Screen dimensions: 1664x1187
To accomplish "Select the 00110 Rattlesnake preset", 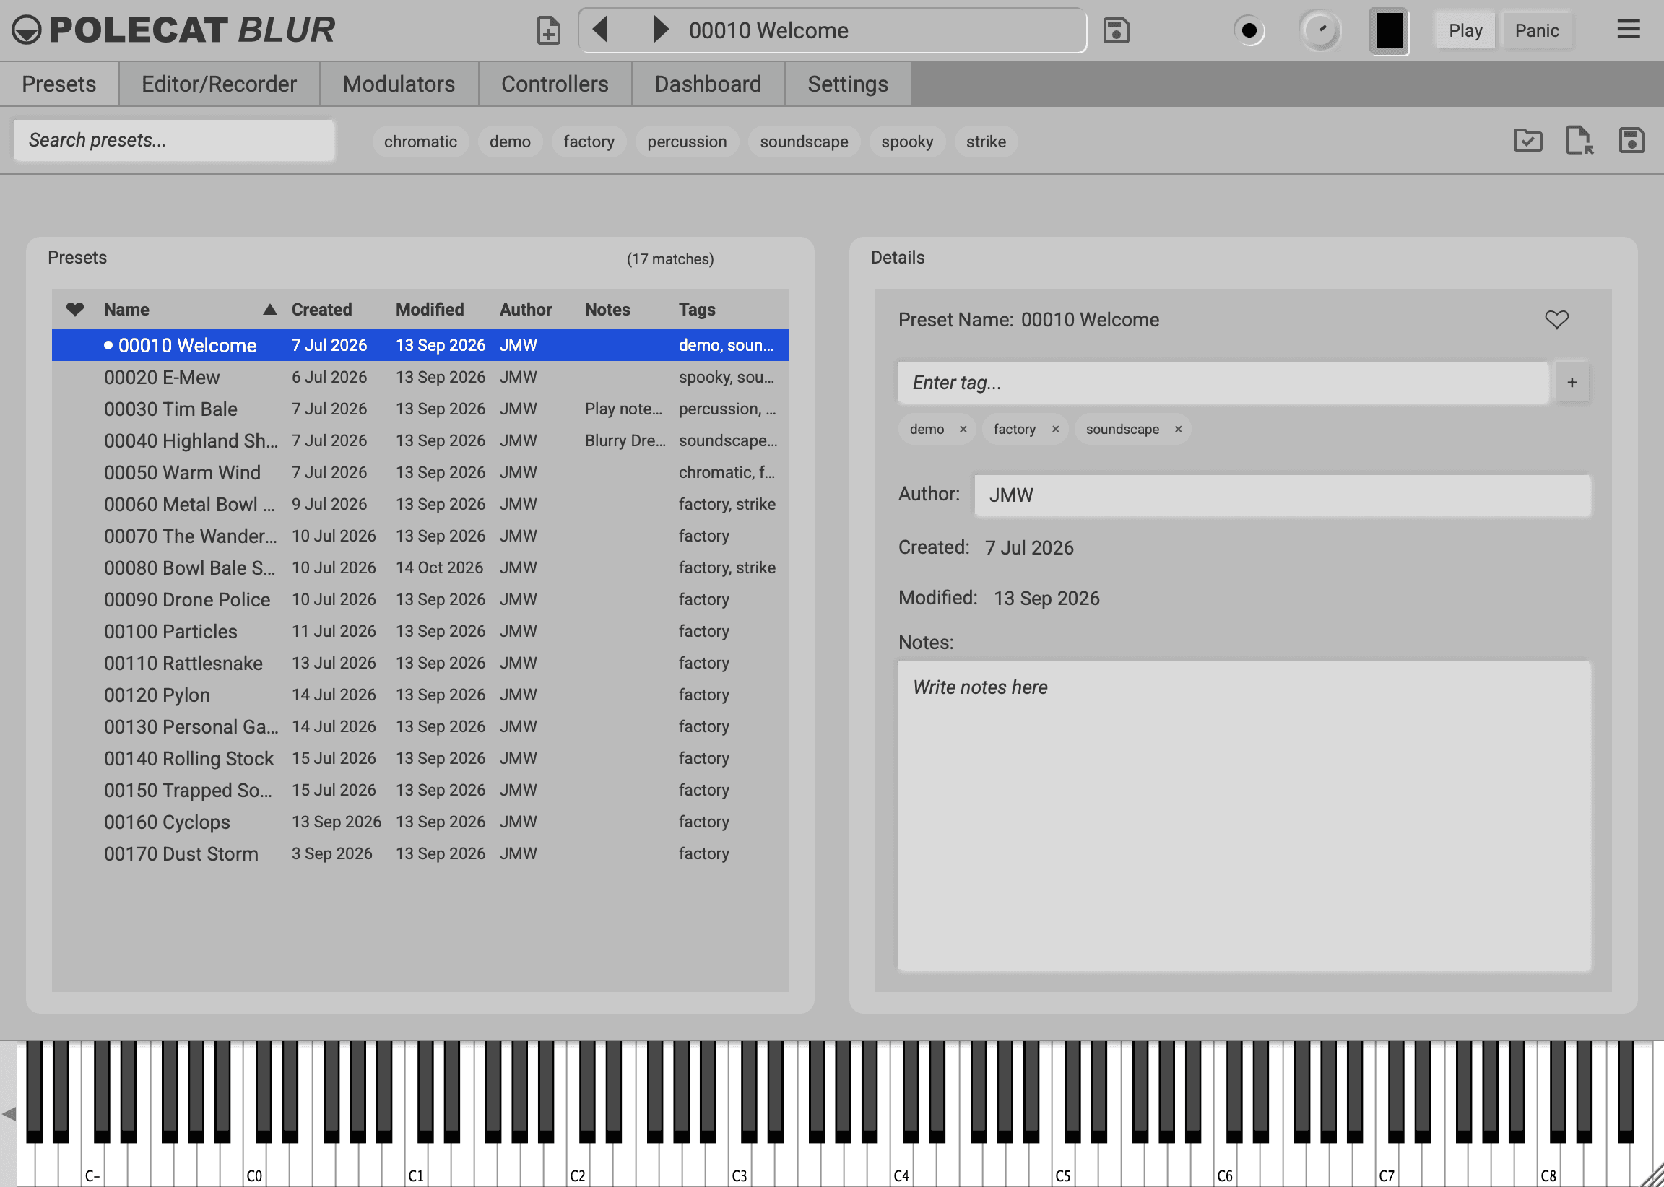I will point(420,663).
